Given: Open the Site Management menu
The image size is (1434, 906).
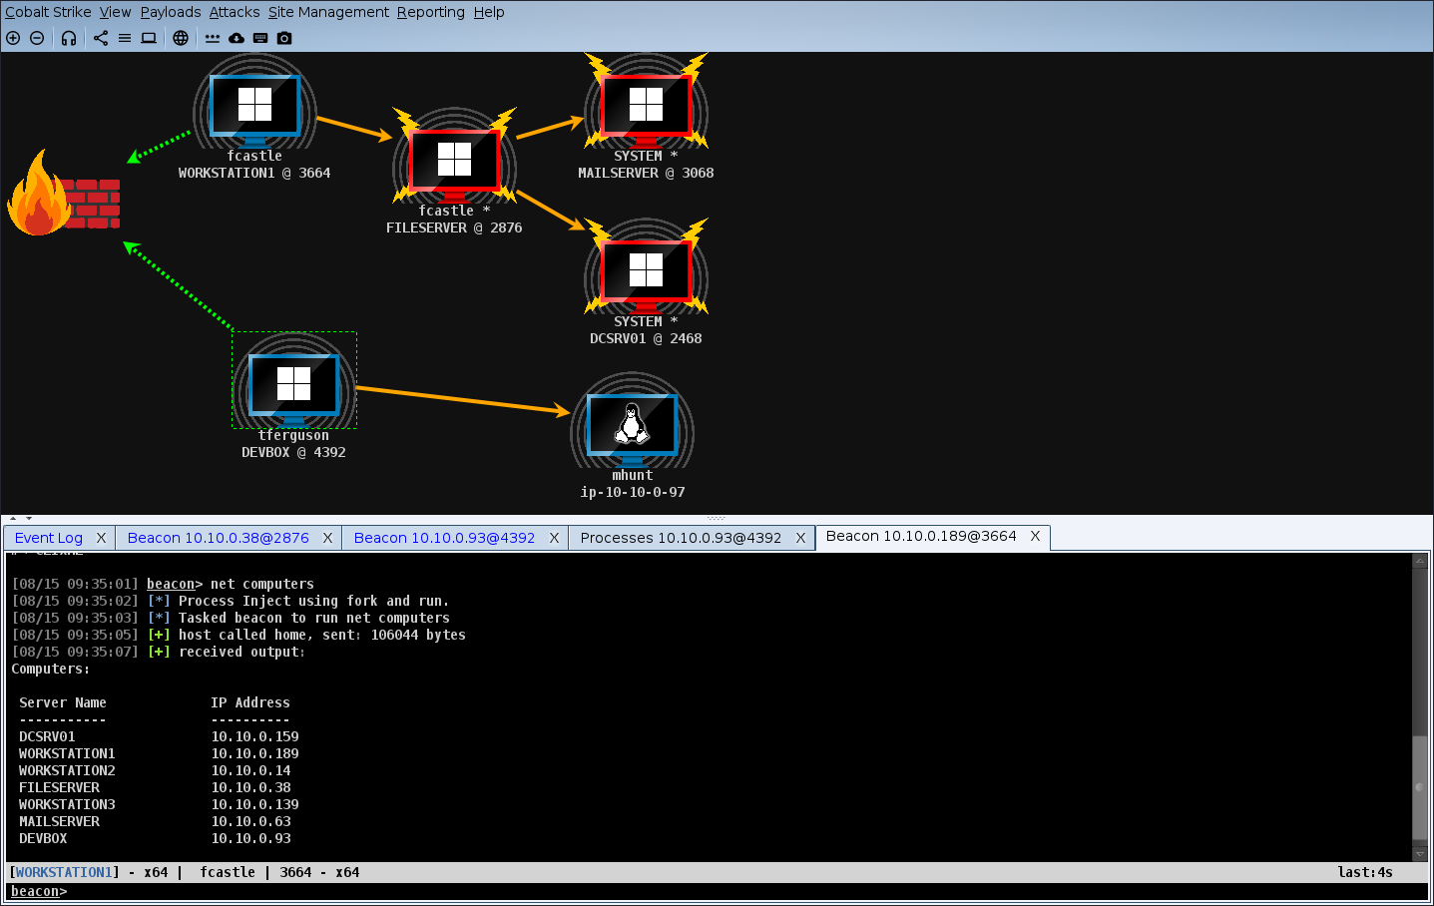Looking at the screenshot, I should tap(328, 12).
